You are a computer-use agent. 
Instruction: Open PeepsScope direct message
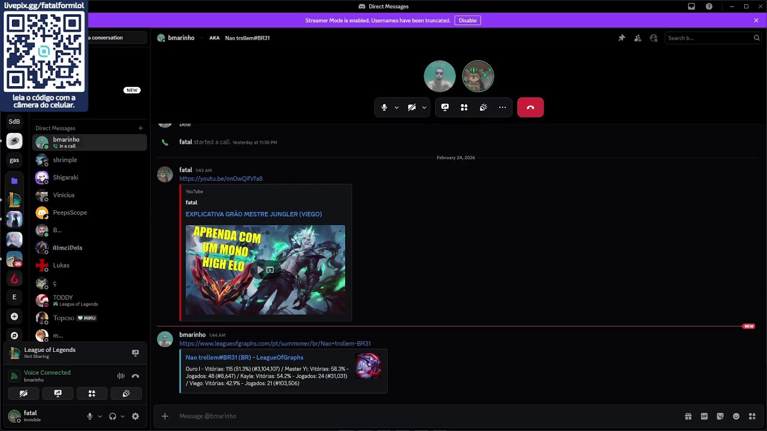click(x=90, y=213)
